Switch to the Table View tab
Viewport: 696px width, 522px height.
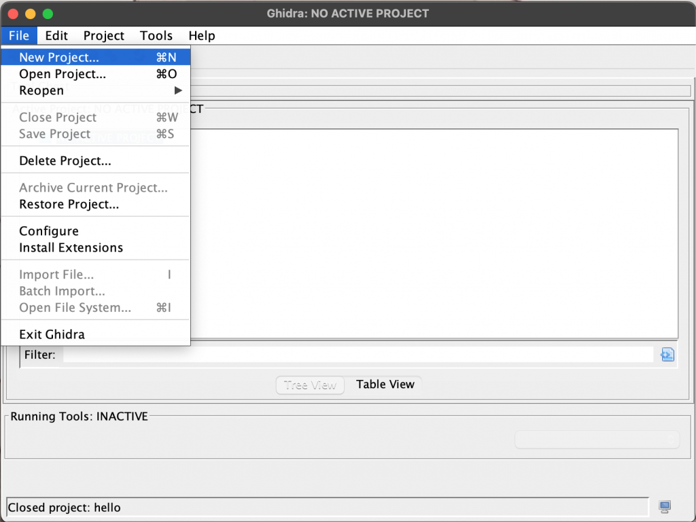(385, 385)
